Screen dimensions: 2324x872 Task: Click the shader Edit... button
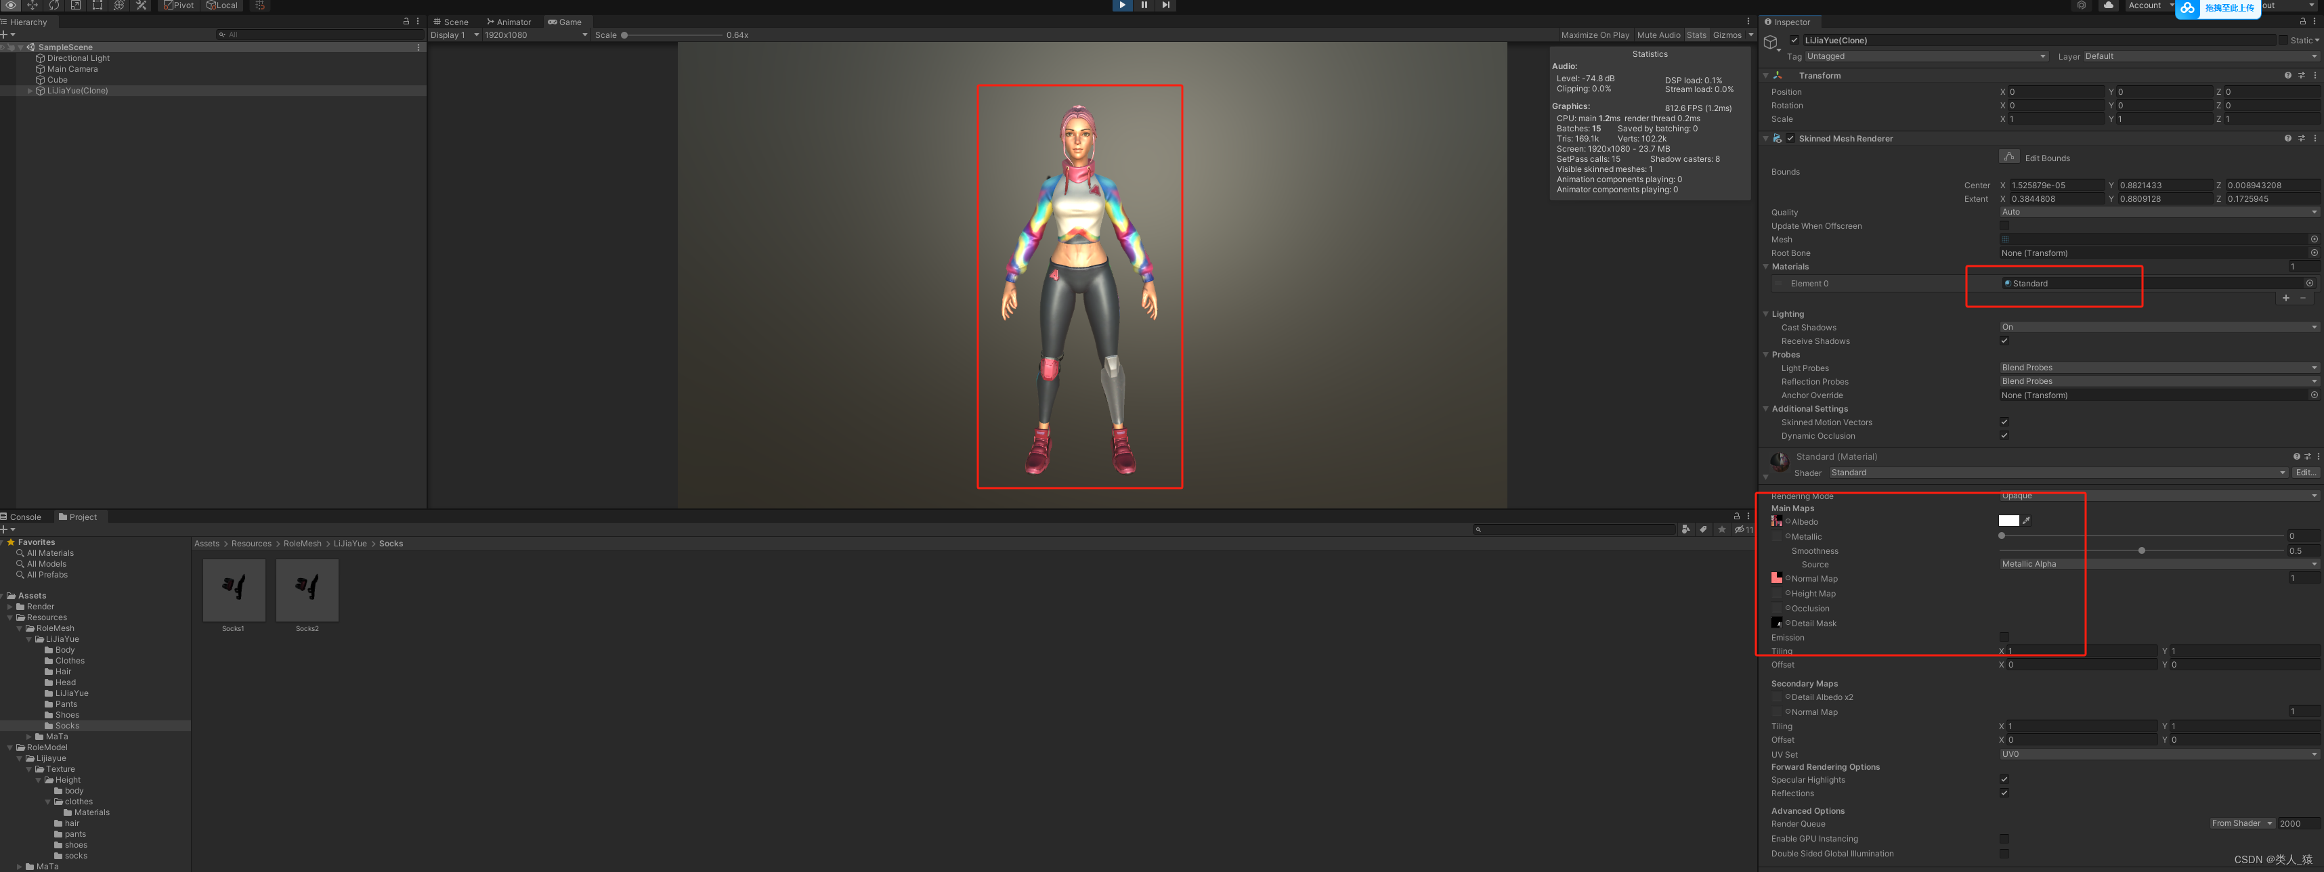(2306, 473)
